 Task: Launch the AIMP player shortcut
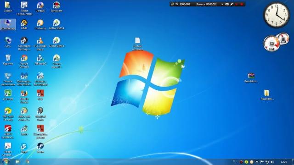coord(24,24)
